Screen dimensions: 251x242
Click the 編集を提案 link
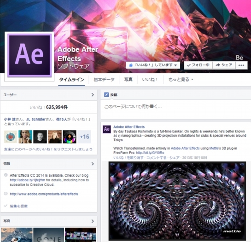point(18,206)
